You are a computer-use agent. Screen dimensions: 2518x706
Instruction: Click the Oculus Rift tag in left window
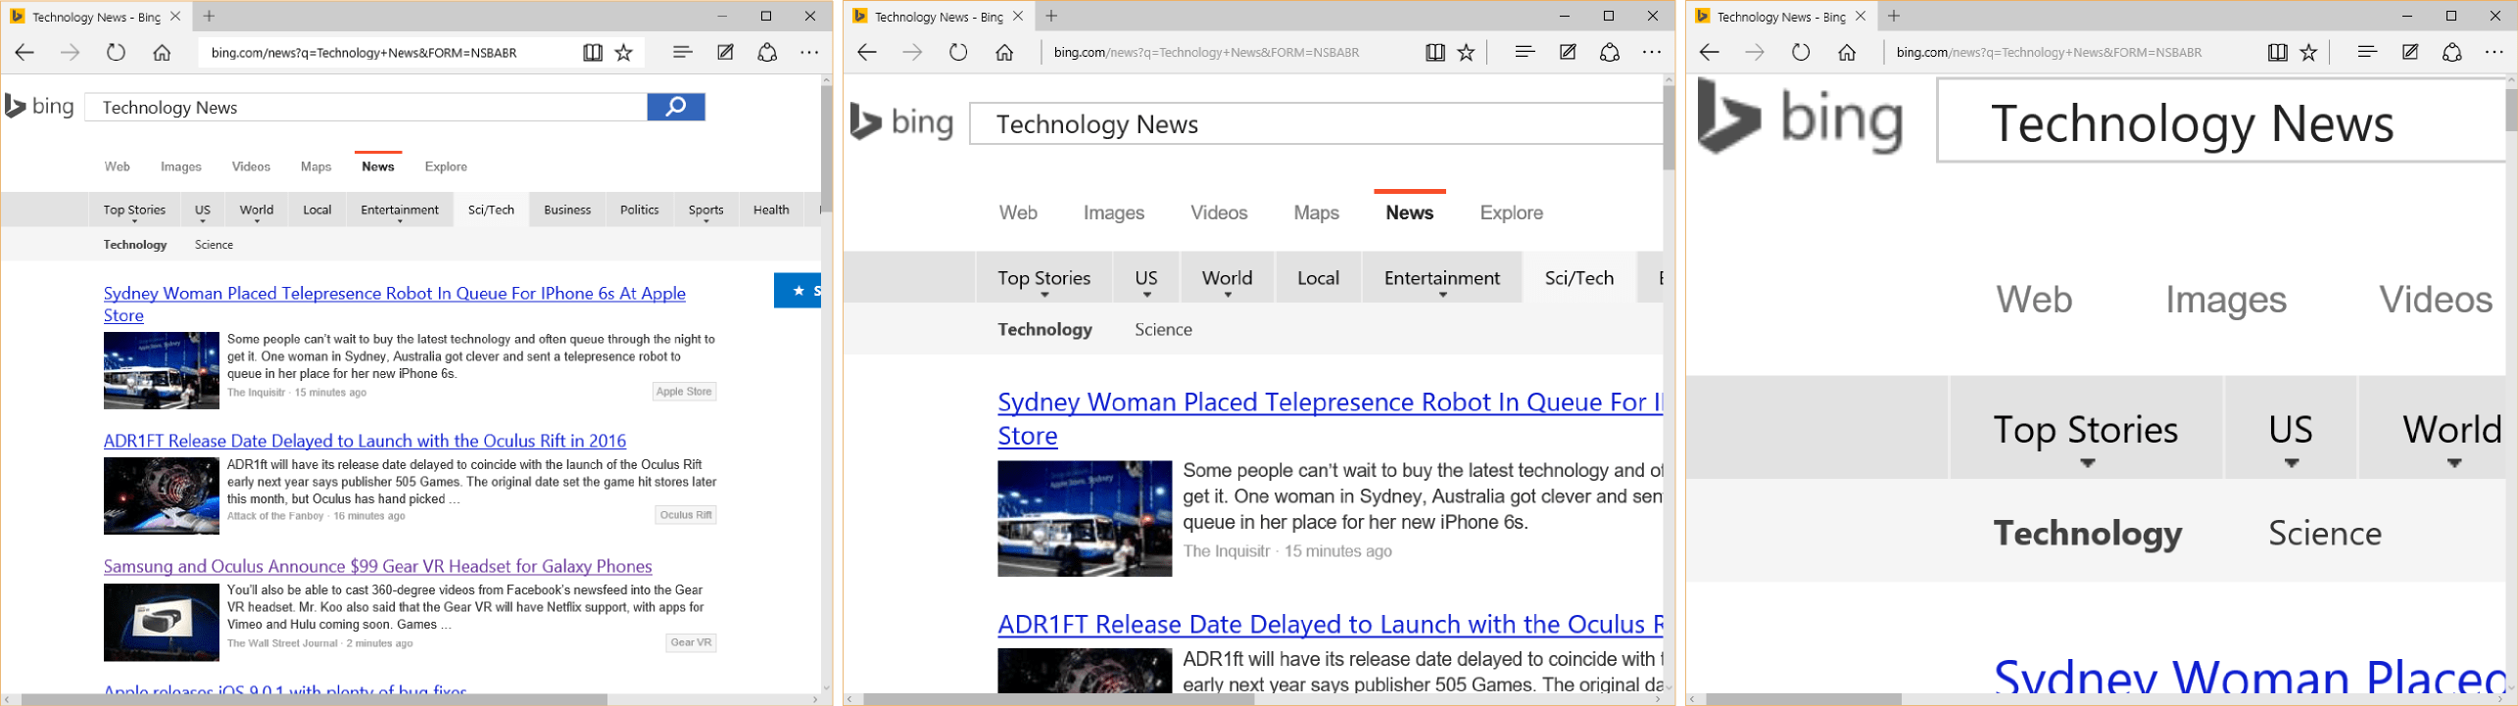686,515
